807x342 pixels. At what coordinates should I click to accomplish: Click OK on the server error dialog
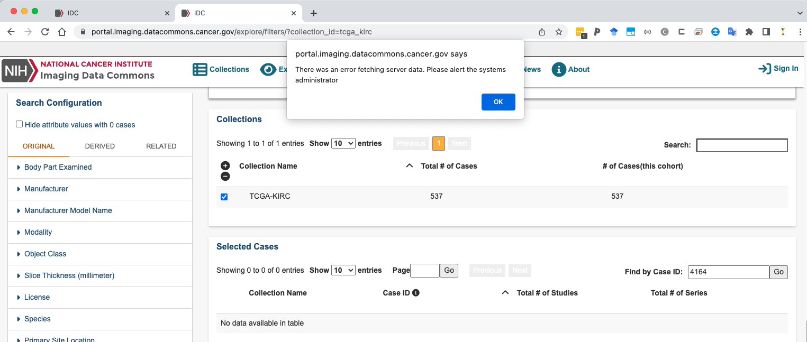[498, 101]
